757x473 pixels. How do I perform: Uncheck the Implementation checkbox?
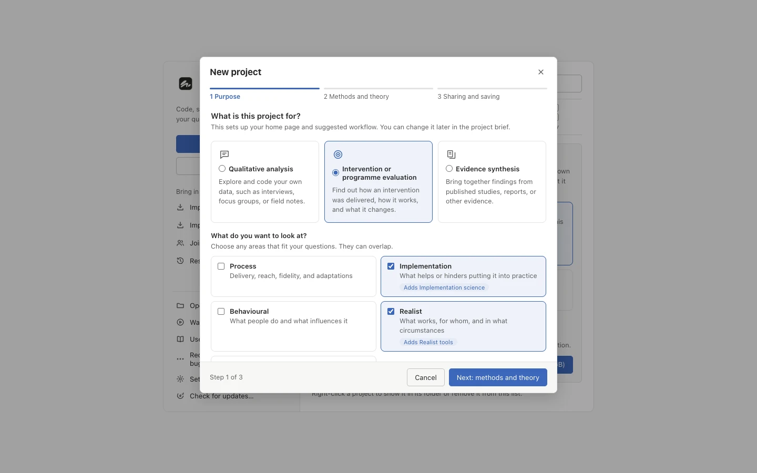[391, 266]
